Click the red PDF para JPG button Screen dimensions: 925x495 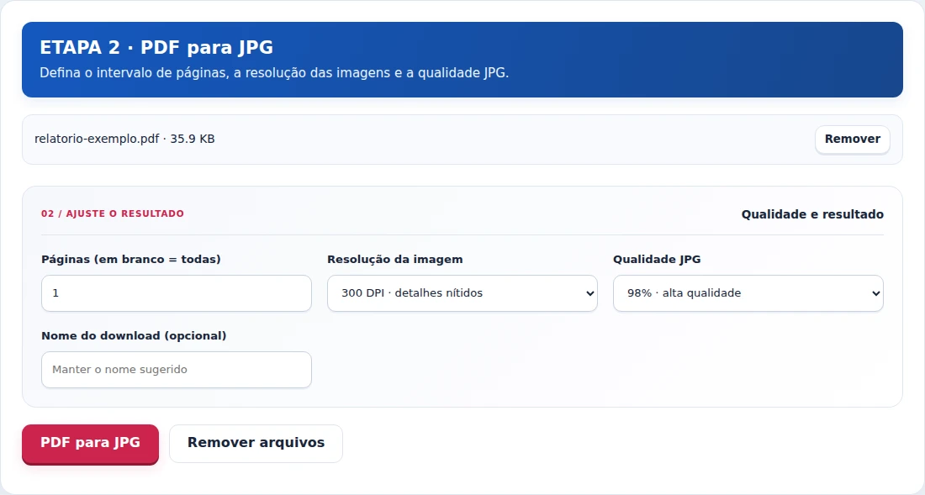tap(90, 444)
